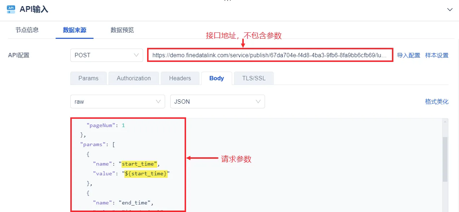459x212 pixels.
Task: Open the Authorization tab
Action: 134,78
